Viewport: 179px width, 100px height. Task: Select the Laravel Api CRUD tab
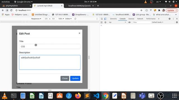(x=48, y=6)
